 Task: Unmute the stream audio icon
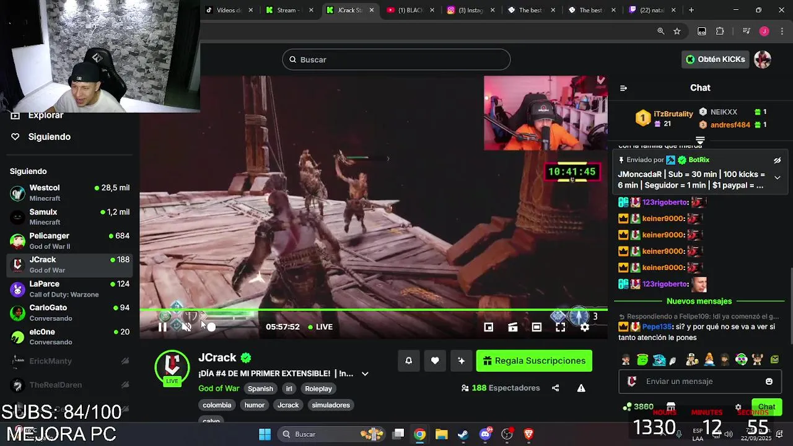(186, 327)
